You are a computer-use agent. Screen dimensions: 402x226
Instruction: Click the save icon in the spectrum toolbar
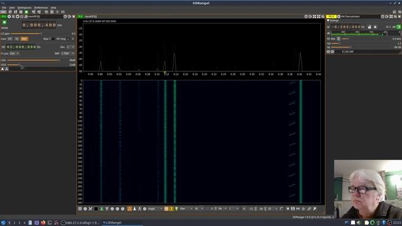pos(293,209)
